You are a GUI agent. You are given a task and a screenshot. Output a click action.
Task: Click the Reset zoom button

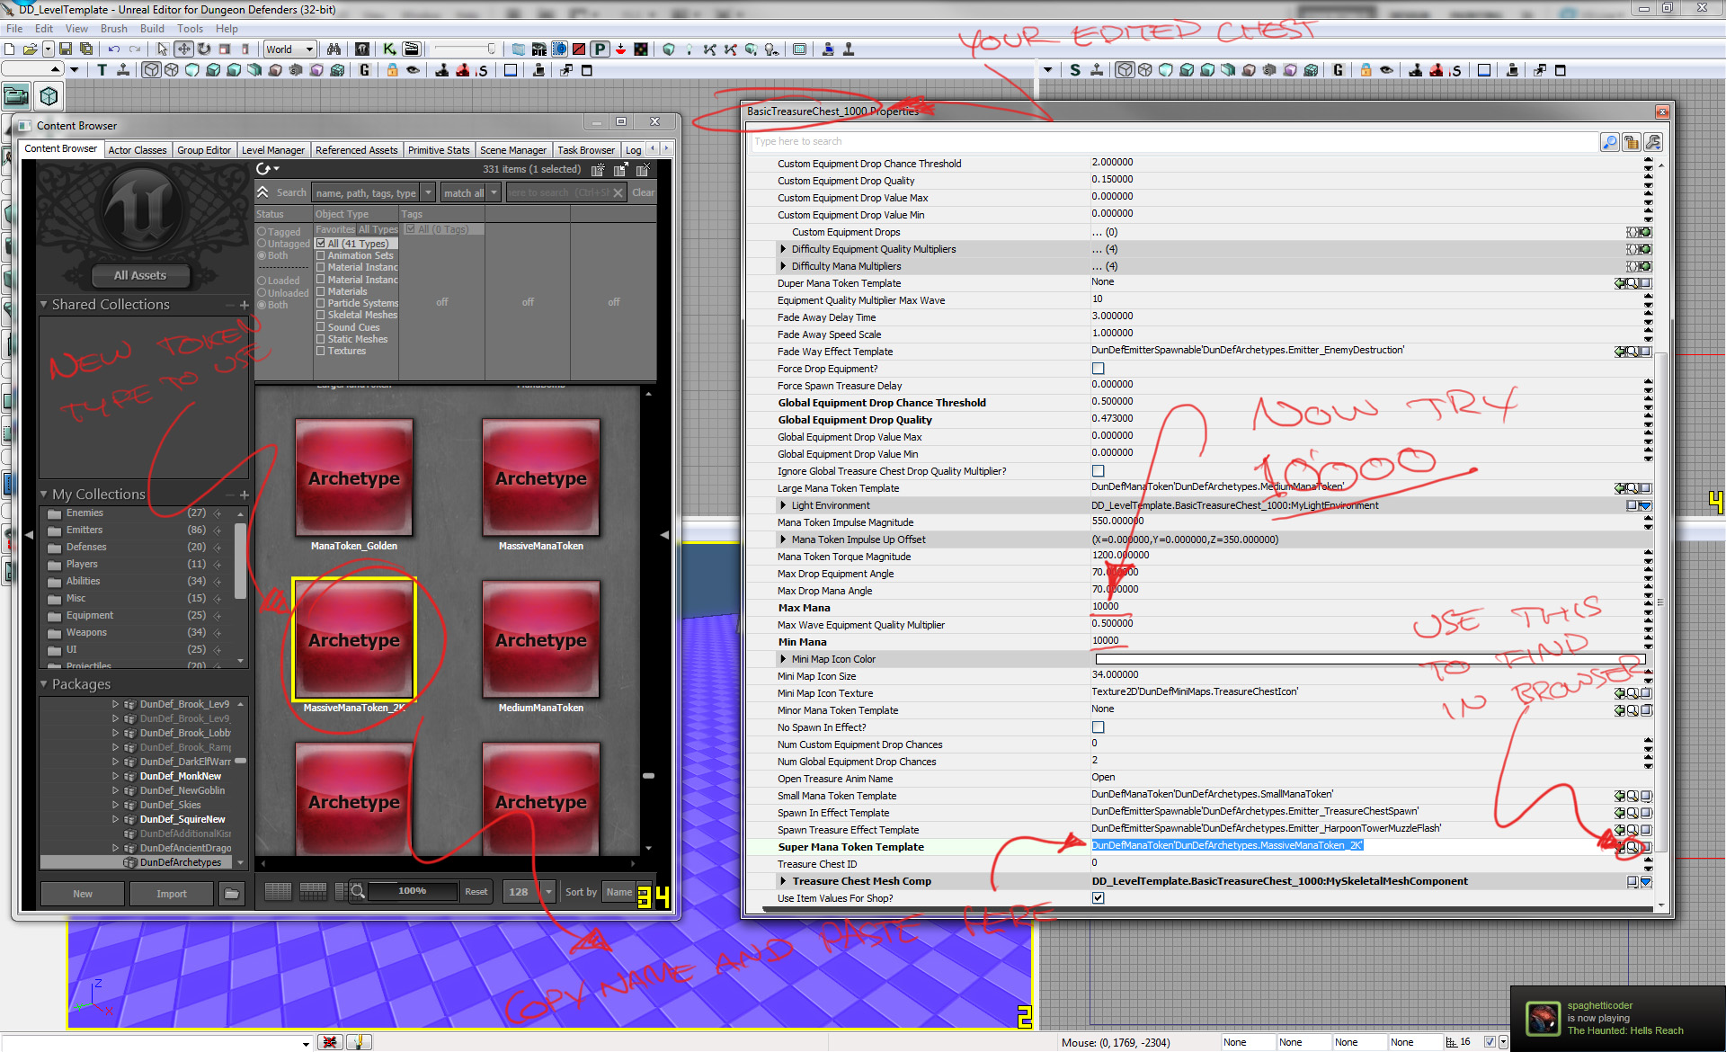476,892
